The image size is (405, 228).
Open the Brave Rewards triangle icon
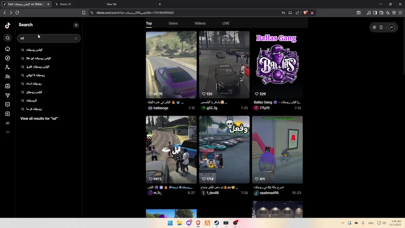[x=312, y=13]
